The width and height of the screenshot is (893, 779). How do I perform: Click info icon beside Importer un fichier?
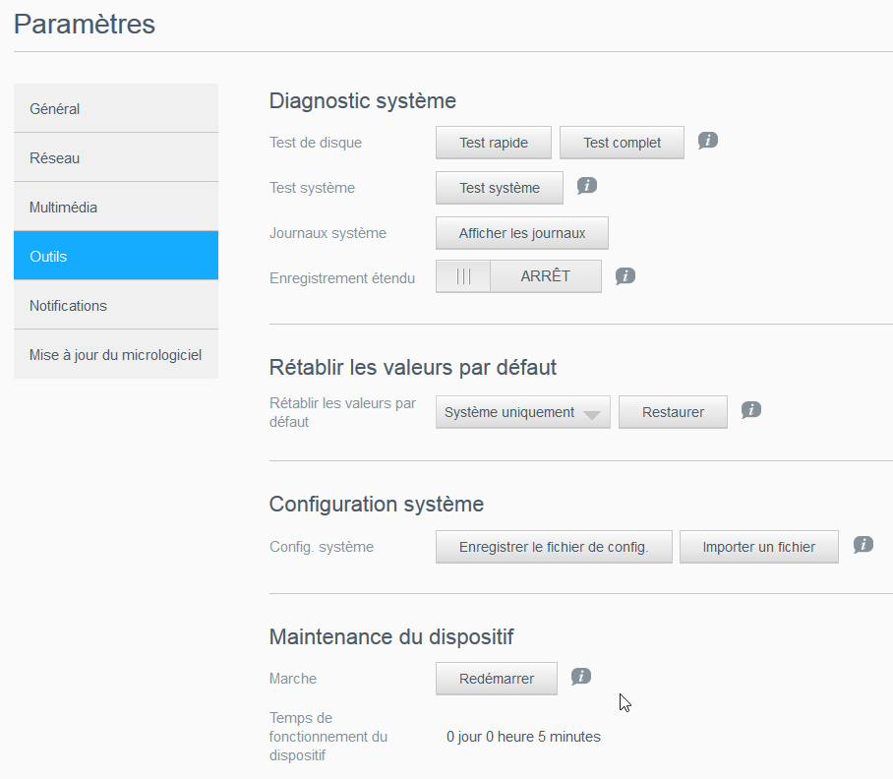pos(863,544)
